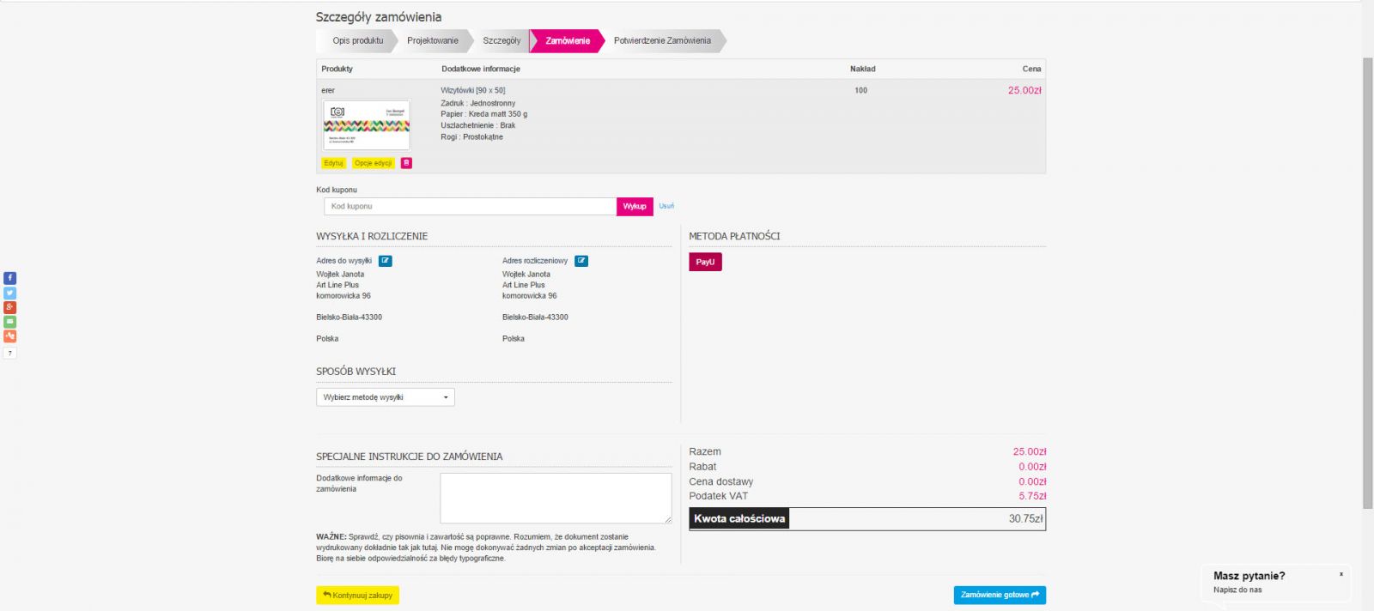
Task: Open the business card preview thumbnail
Action: pos(367,124)
